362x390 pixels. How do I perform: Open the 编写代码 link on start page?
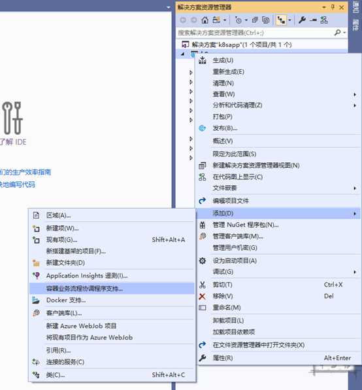point(18,185)
